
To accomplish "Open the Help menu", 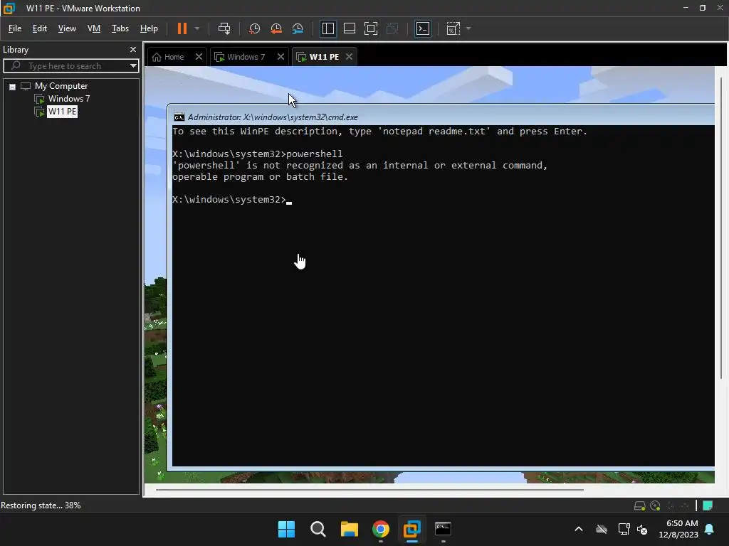I will (x=149, y=28).
